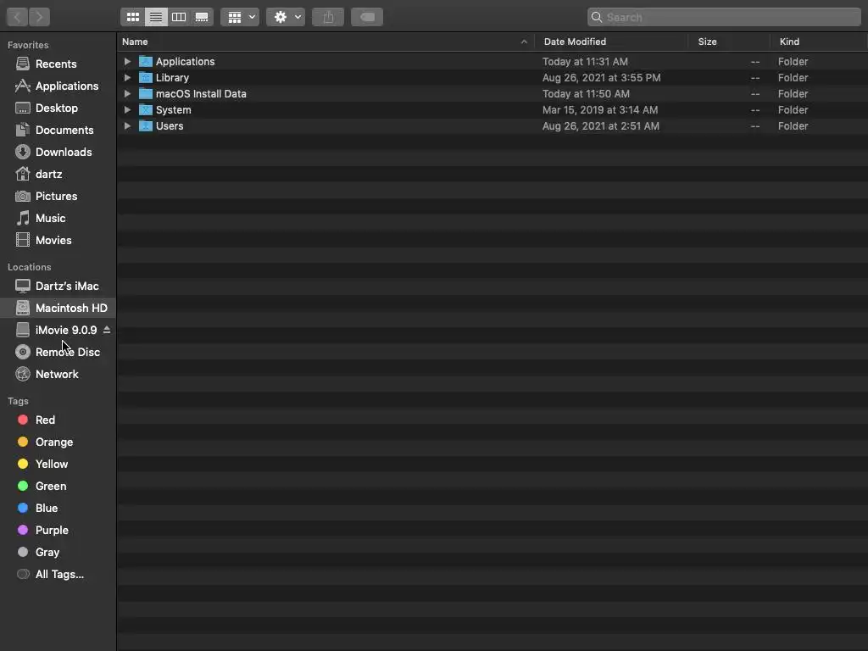This screenshot has width=868, height=651.
Task: Open Recents in the sidebar
Action: point(58,64)
